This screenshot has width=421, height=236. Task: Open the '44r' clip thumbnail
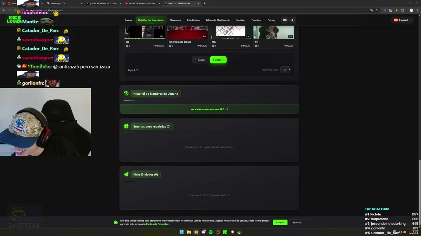pos(274,32)
